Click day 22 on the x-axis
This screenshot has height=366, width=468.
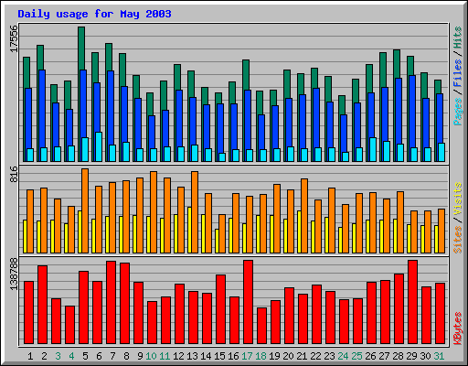315,356
